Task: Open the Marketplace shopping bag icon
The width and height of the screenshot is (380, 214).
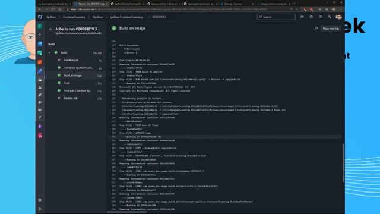Action: click(x=311, y=17)
